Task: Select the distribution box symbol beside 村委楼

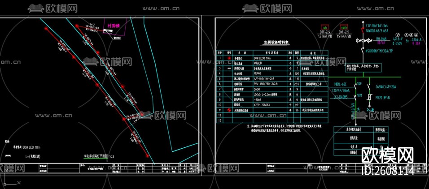Action: [109, 32]
